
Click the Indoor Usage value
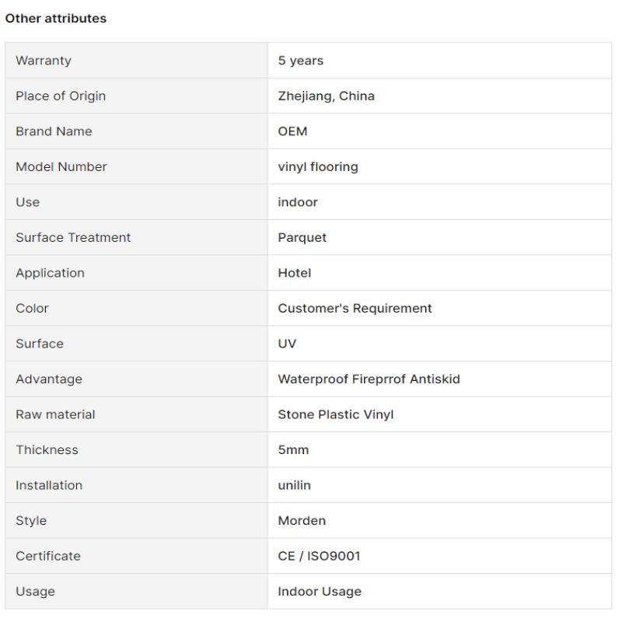(x=320, y=592)
